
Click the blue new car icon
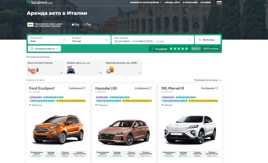point(71,70)
